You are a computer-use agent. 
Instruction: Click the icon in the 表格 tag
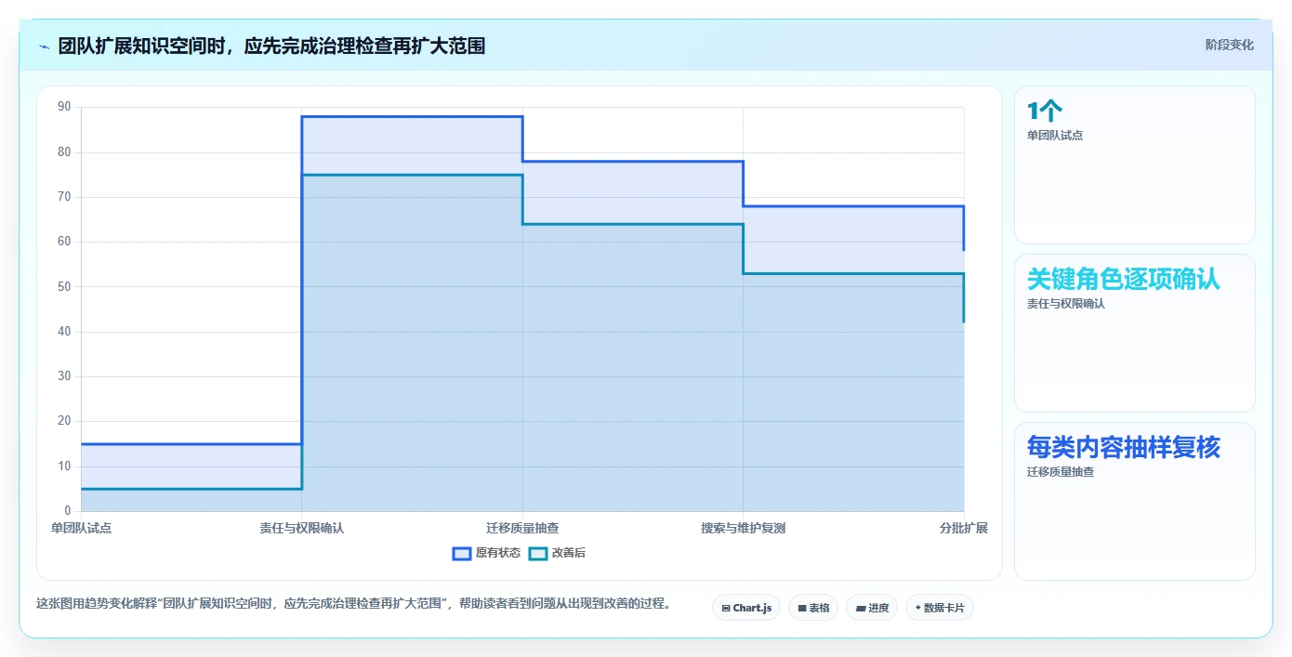[x=802, y=608]
